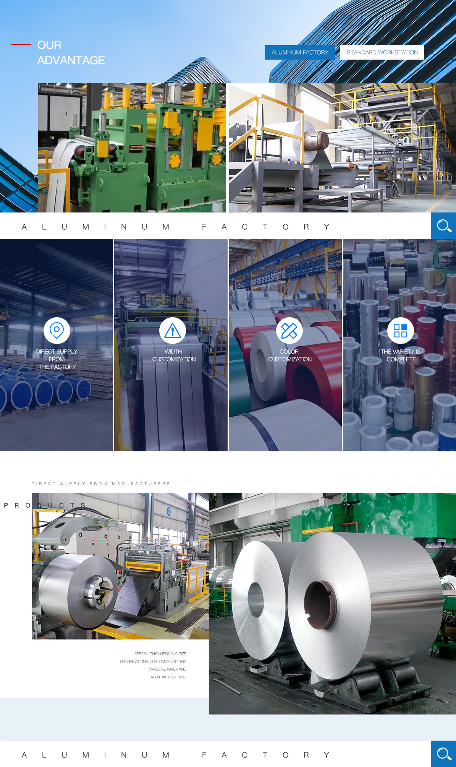Open the coating line workstation photo
The height and width of the screenshot is (767, 456).
(343, 148)
